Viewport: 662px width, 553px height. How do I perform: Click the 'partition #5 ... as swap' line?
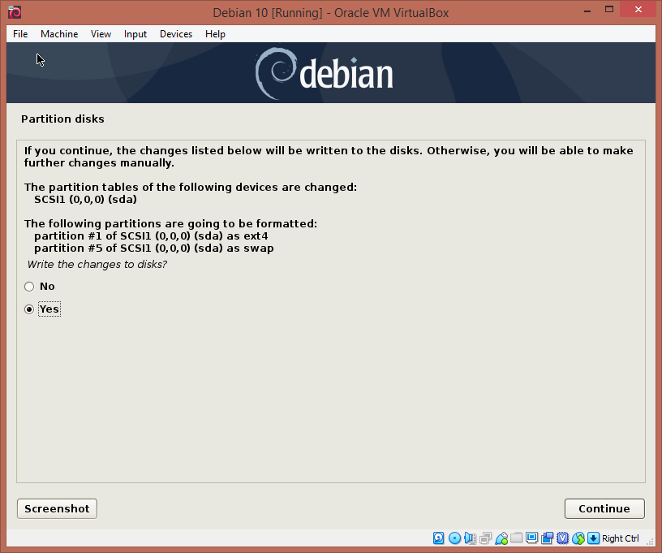click(x=154, y=248)
